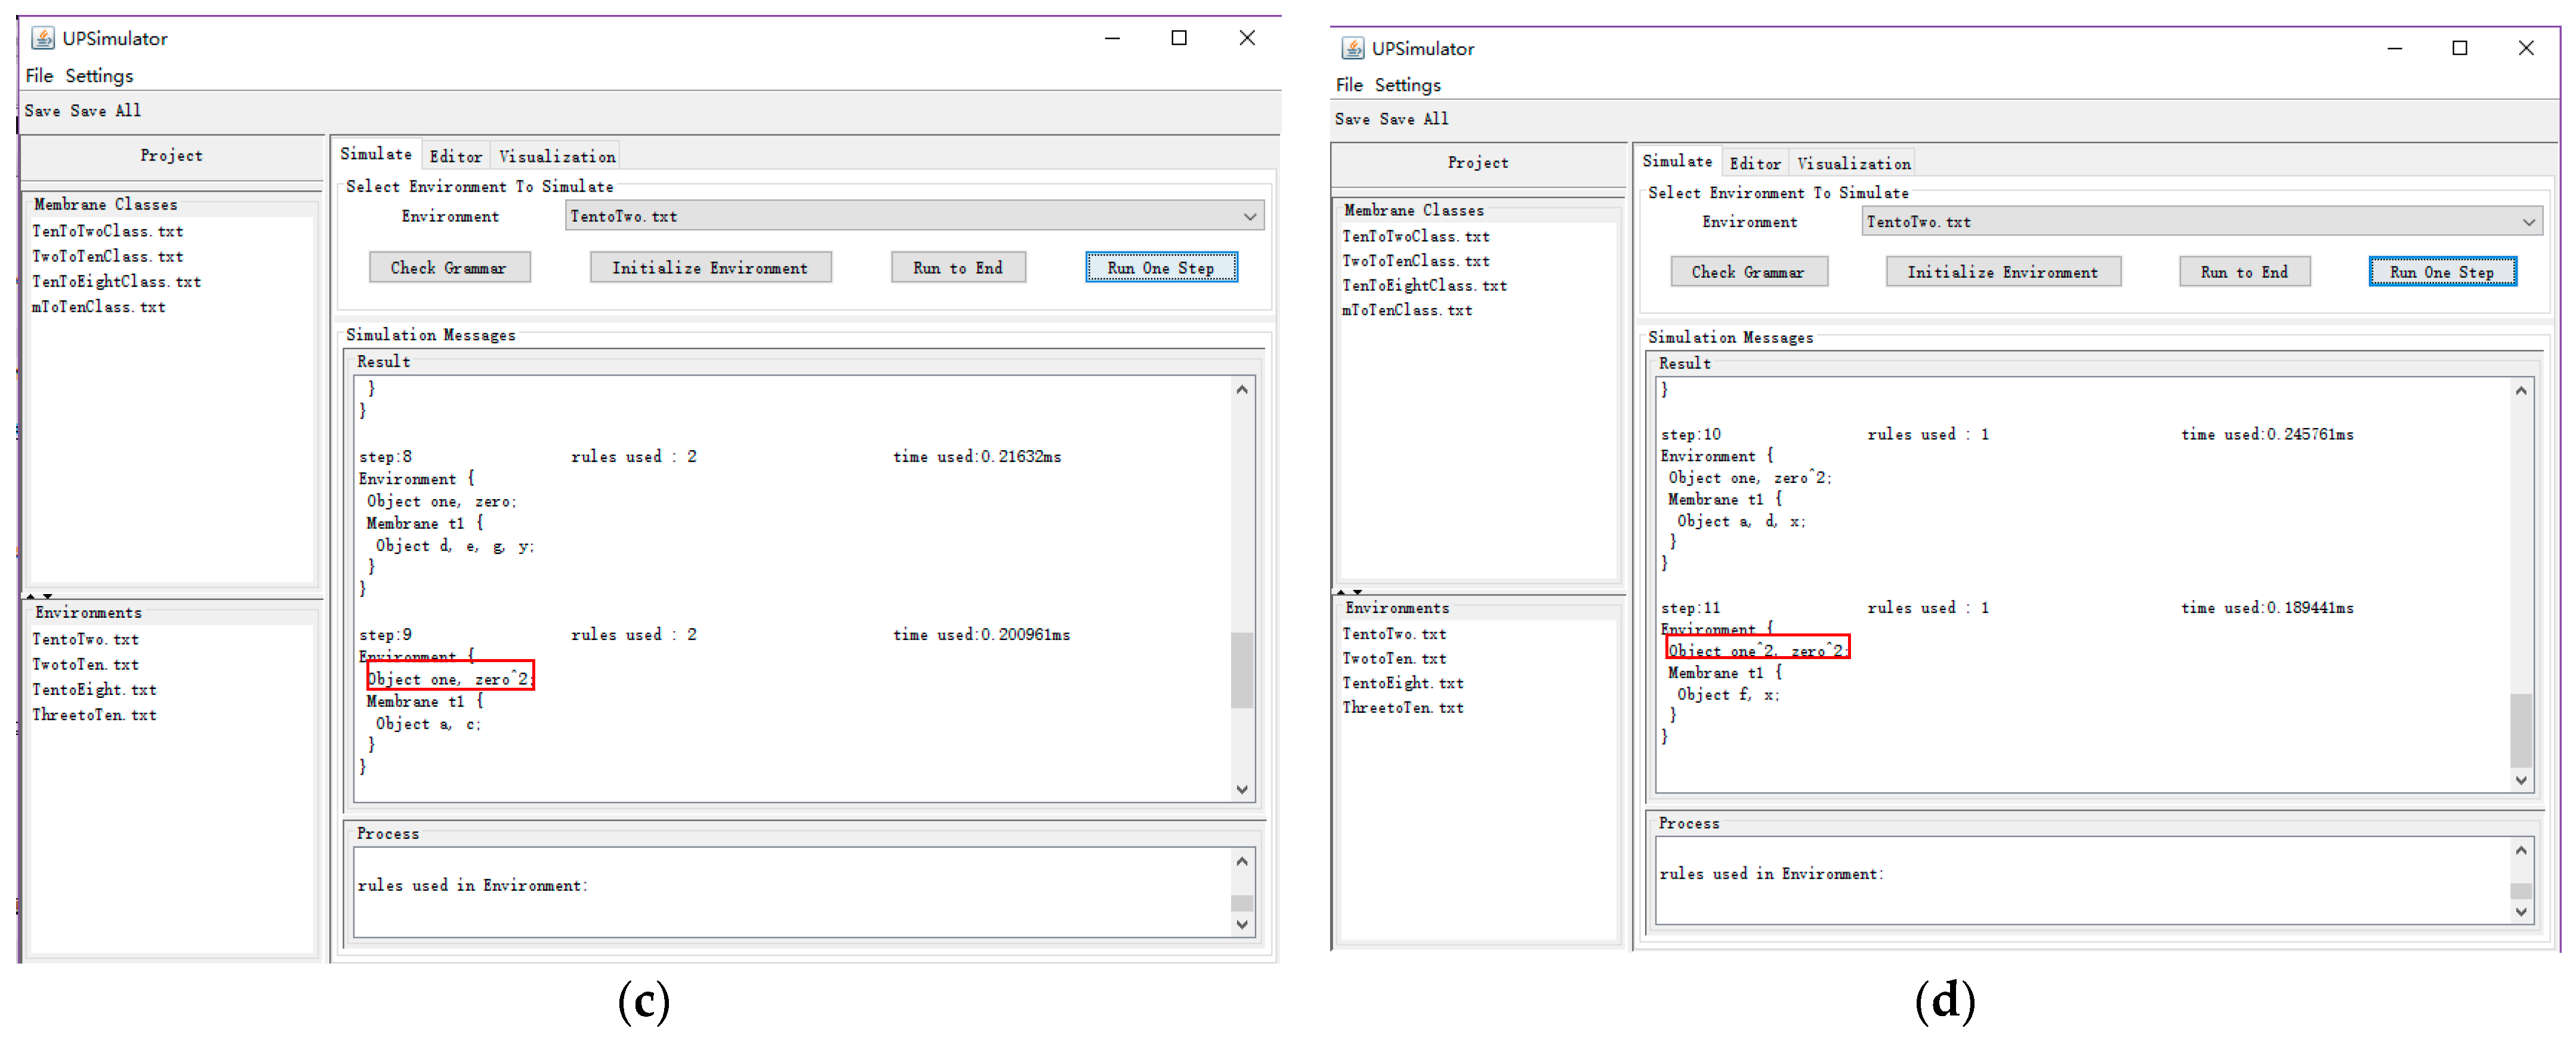Screen dimensions: 2576x1037
Task: Click Result scrollbar up arrow in right window
Action: (x=2520, y=390)
